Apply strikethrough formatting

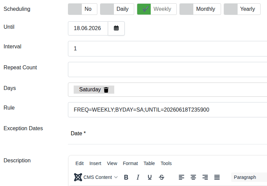click(162, 177)
